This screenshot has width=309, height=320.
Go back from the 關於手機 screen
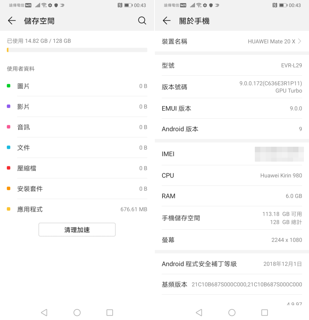(166, 21)
